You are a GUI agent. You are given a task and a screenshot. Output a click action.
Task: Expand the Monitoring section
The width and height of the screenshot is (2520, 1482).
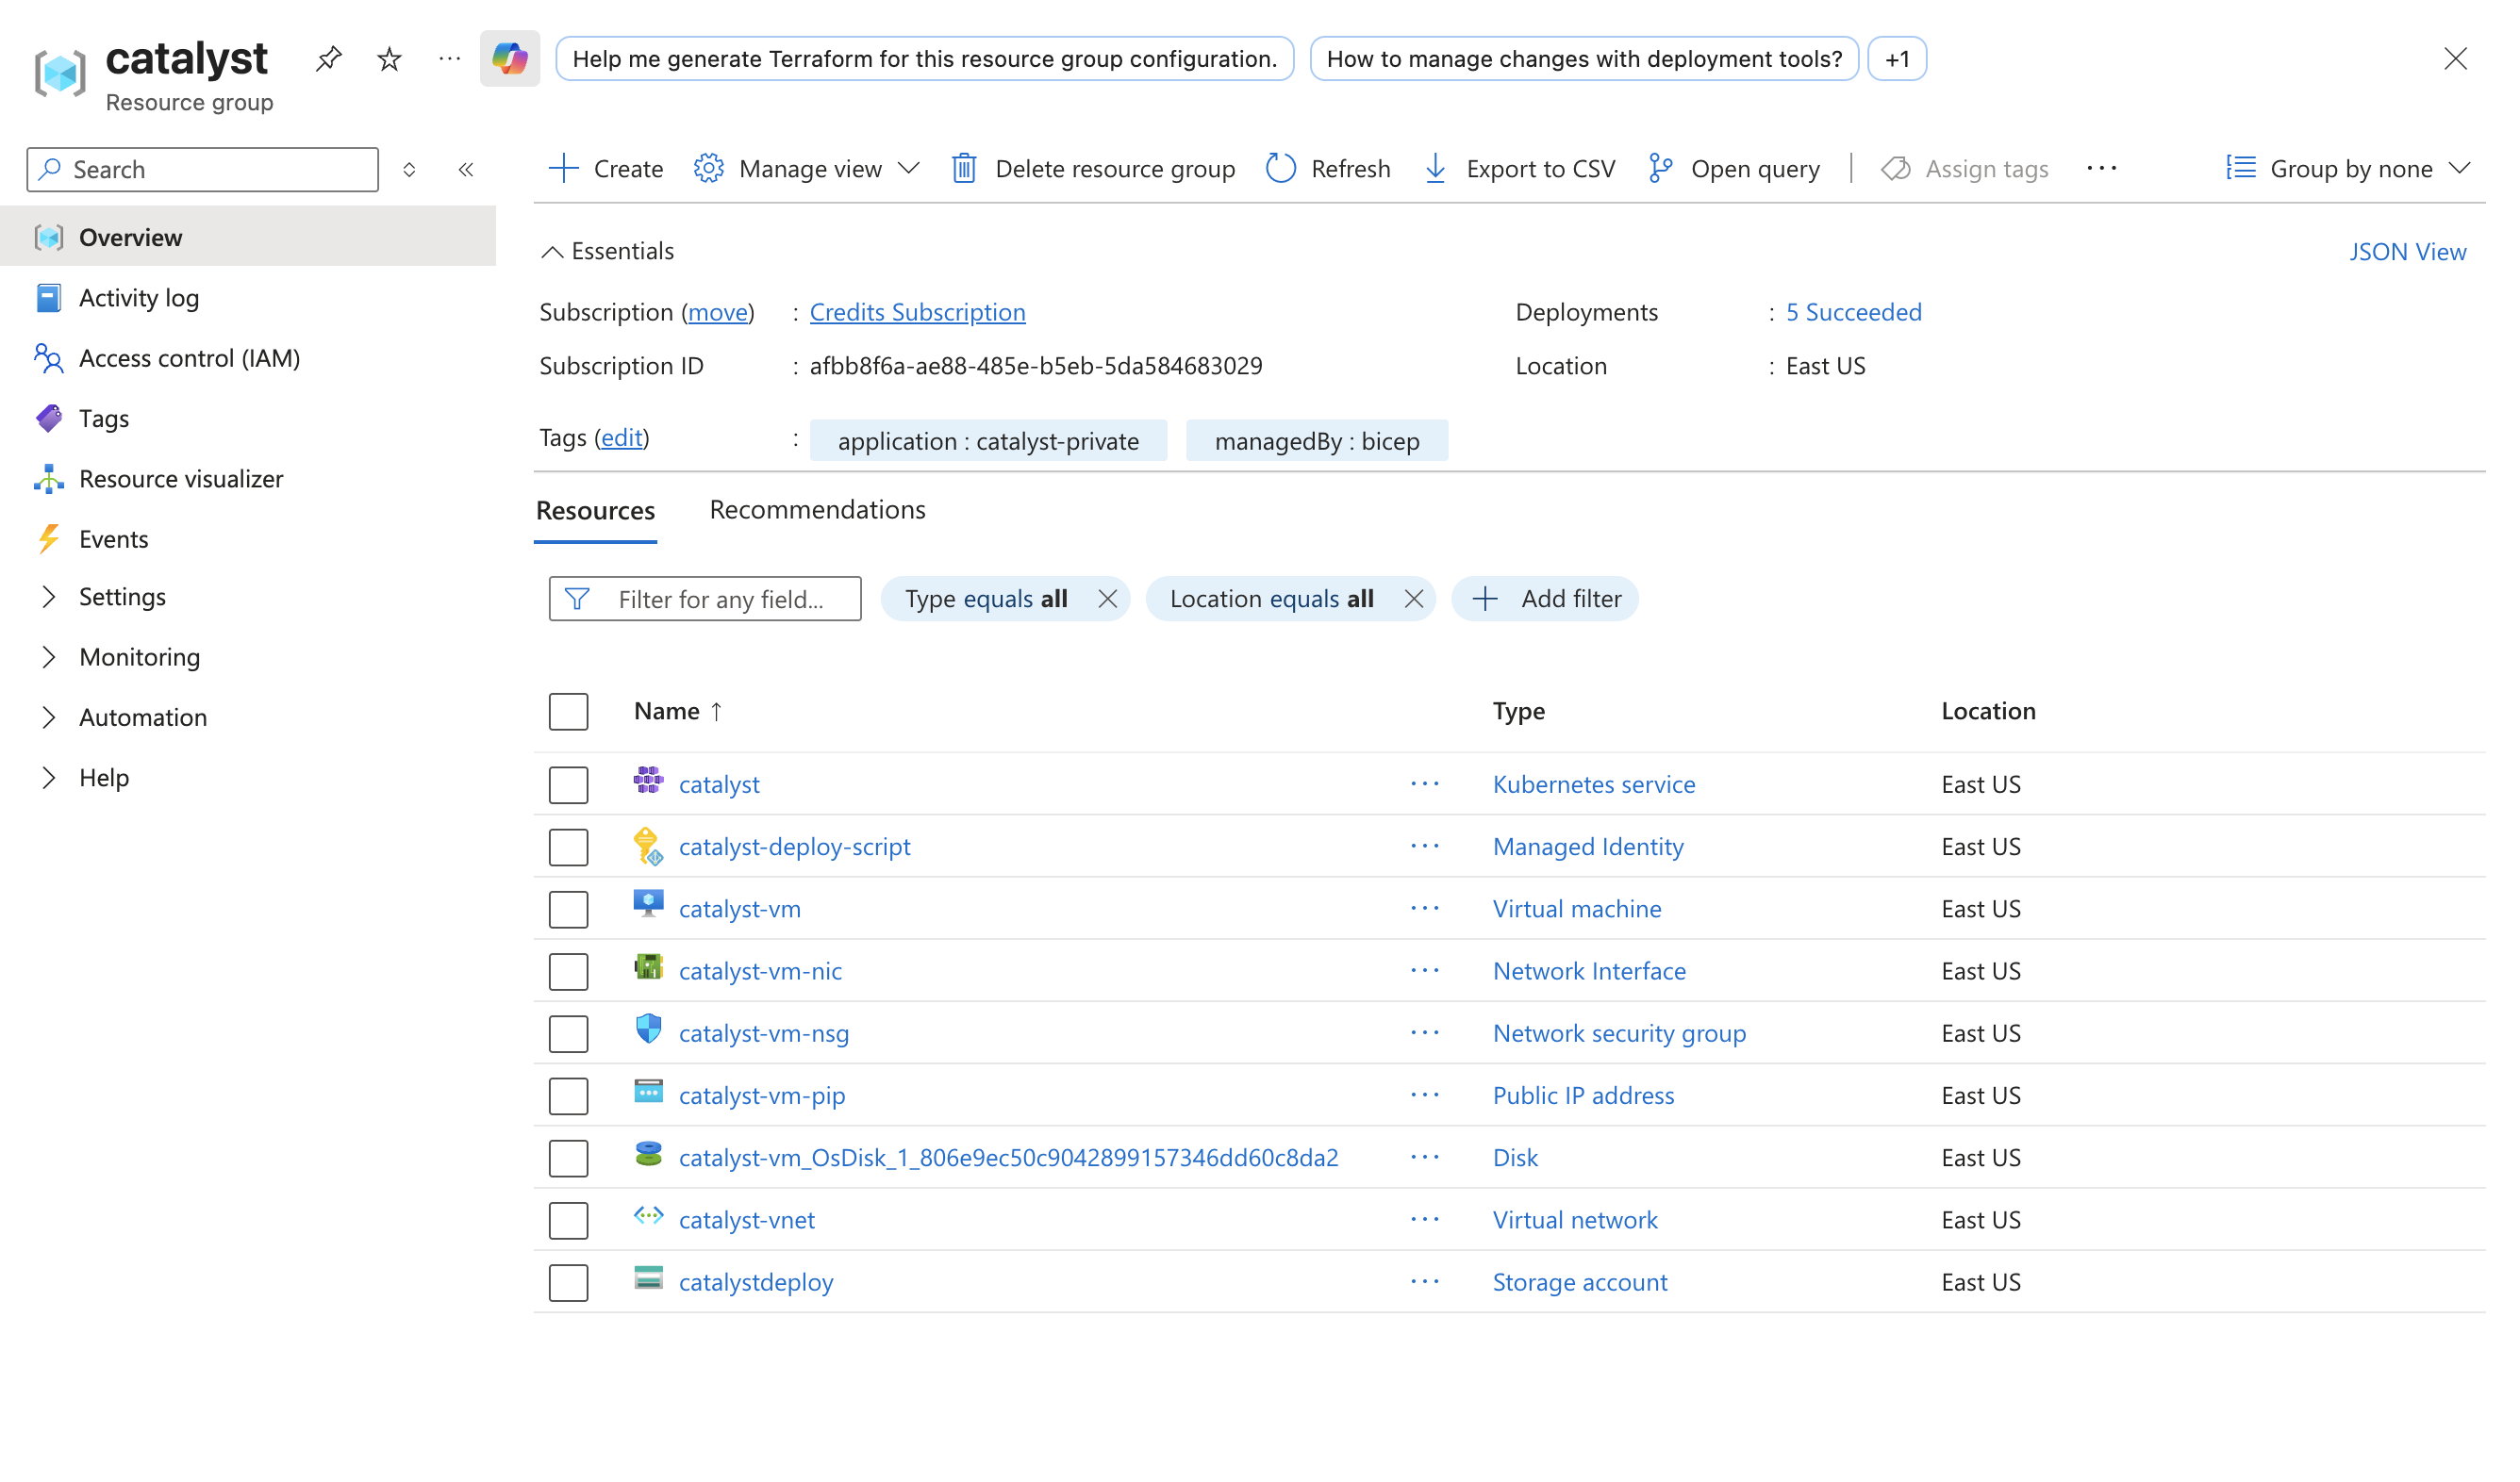click(x=48, y=656)
